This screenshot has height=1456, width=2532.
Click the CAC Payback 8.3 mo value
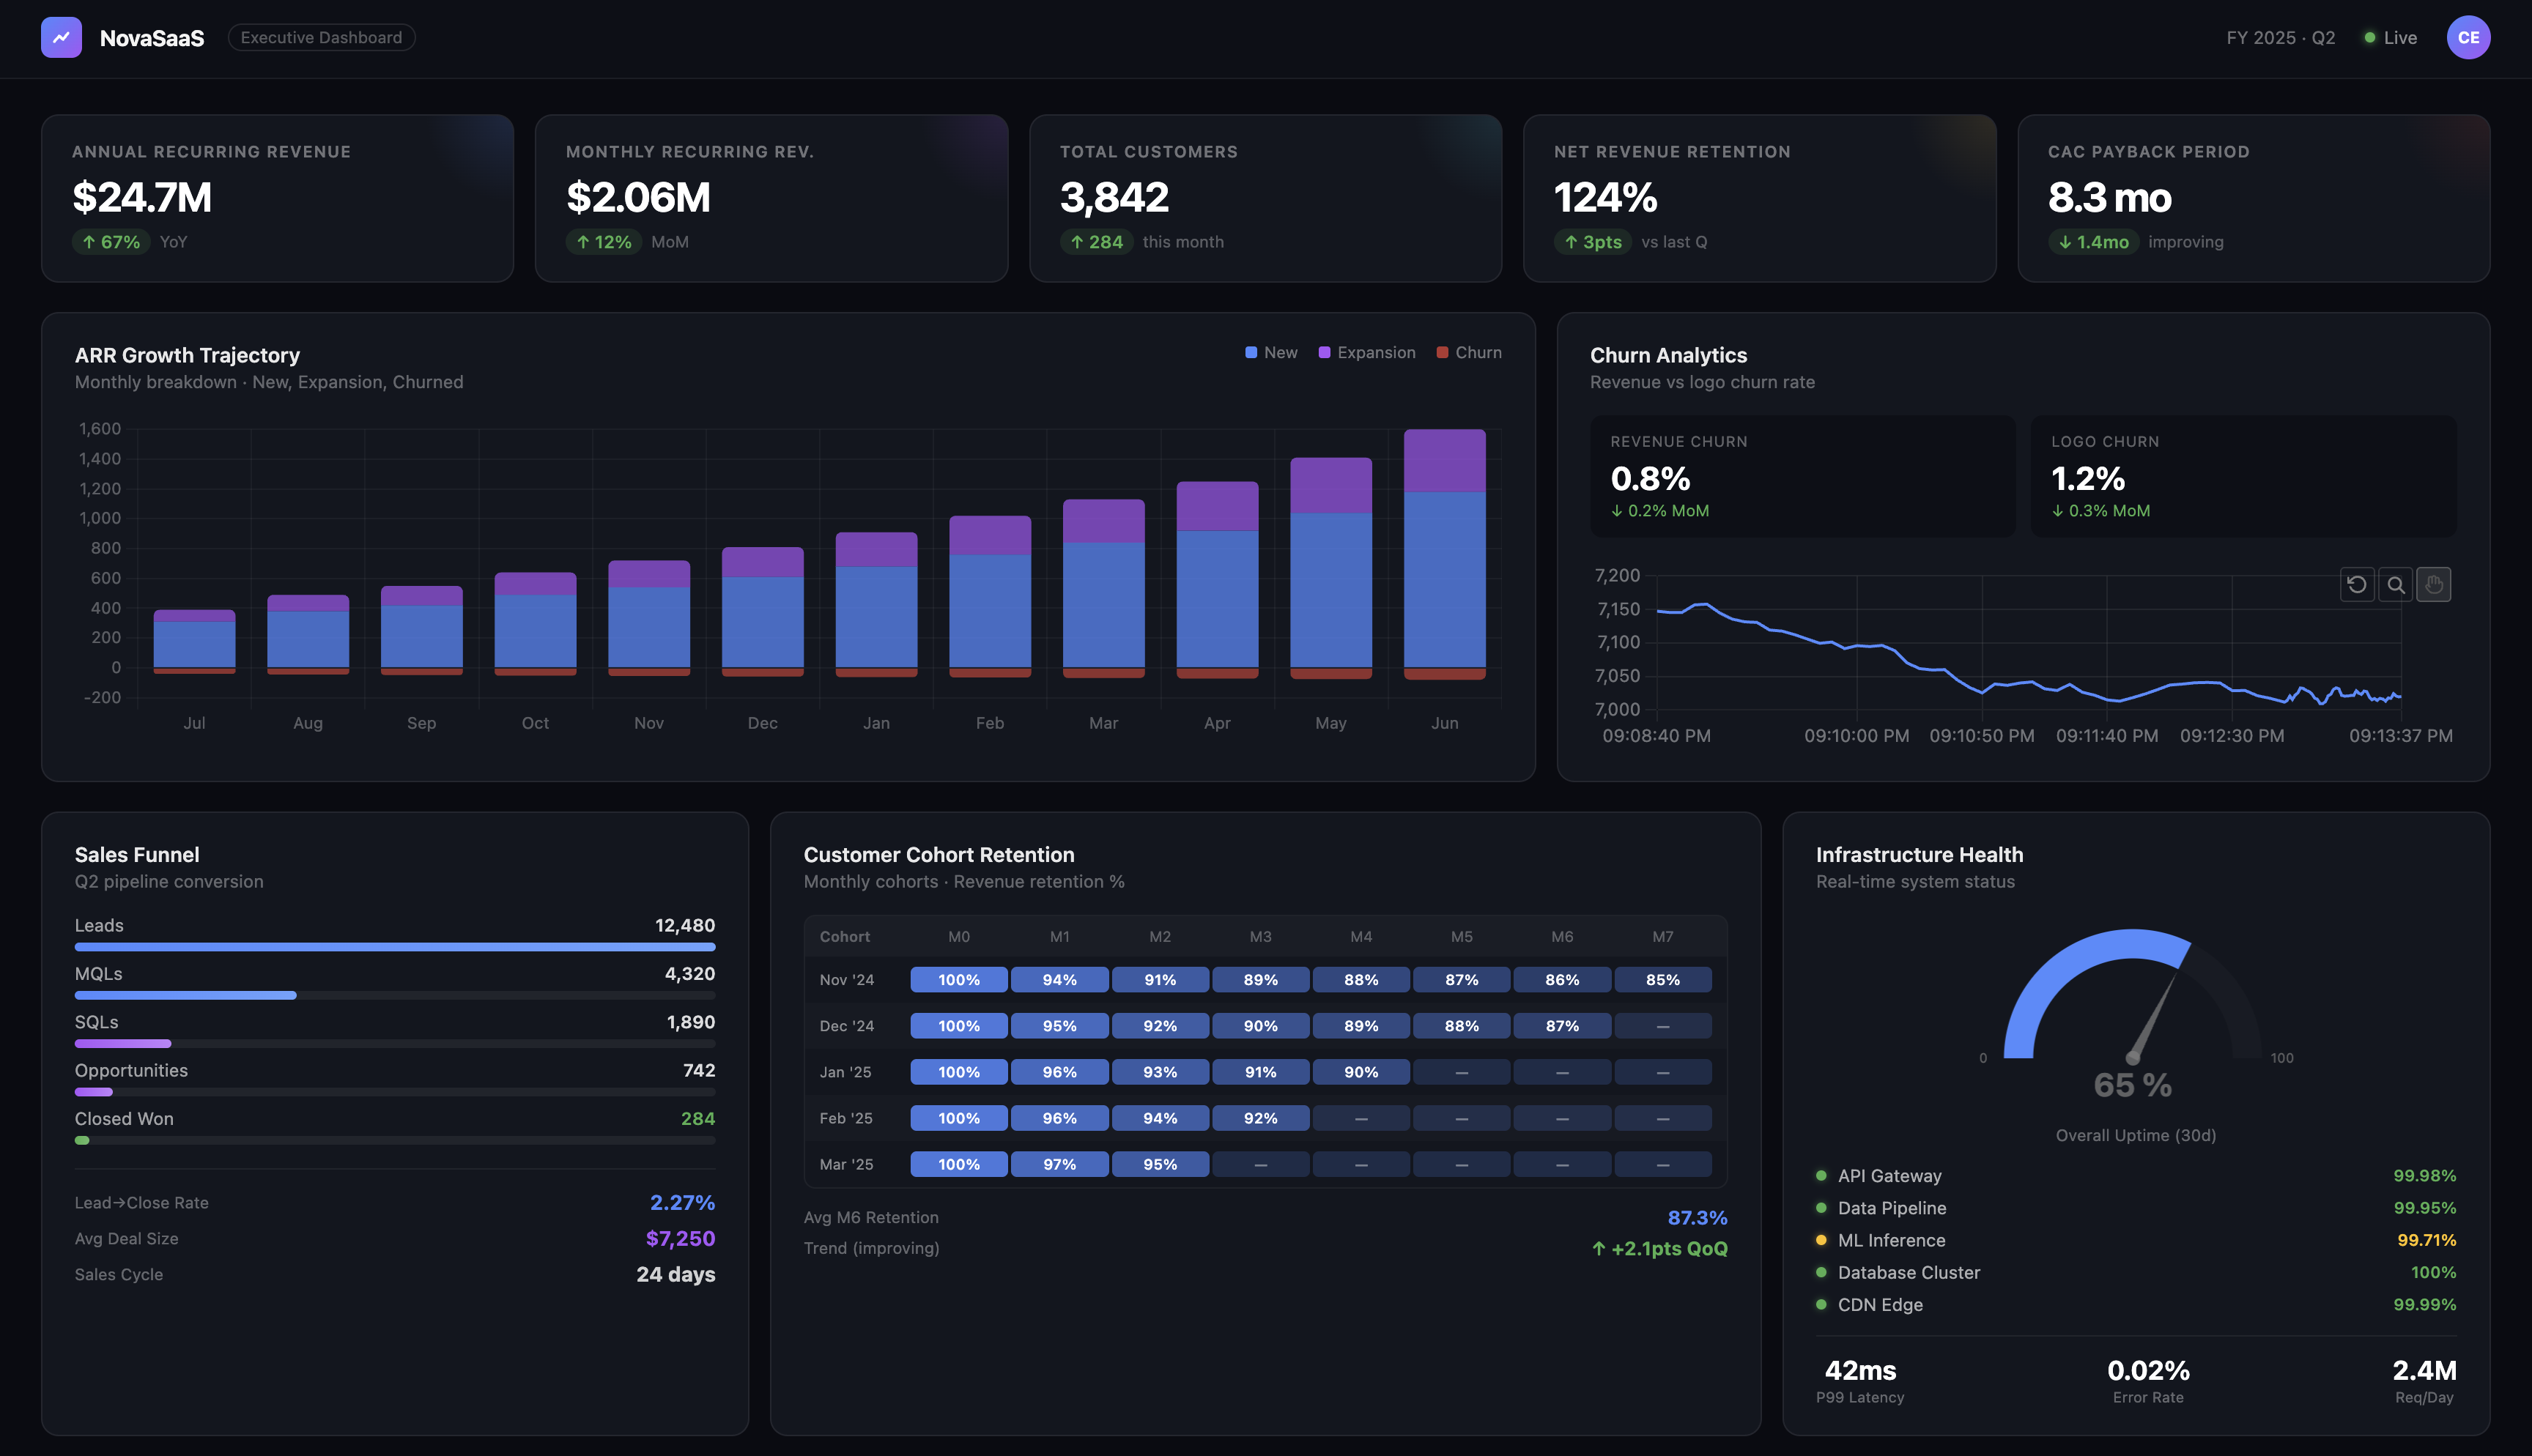point(2109,197)
